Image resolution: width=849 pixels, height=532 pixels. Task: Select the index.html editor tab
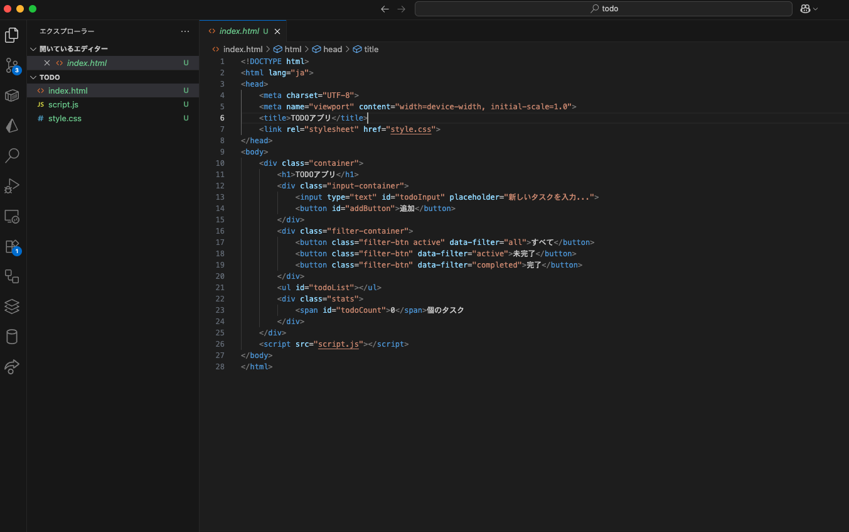pyautogui.click(x=238, y=31)
